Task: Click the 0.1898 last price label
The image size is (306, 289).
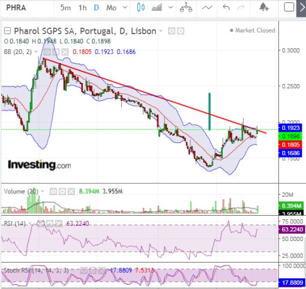Action: pyautogui.click(x=290, y=136)
